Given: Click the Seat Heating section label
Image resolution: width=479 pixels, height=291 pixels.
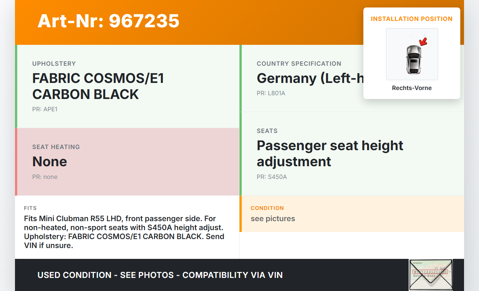Looking at the screenshot, I should (x=56, y=147).
